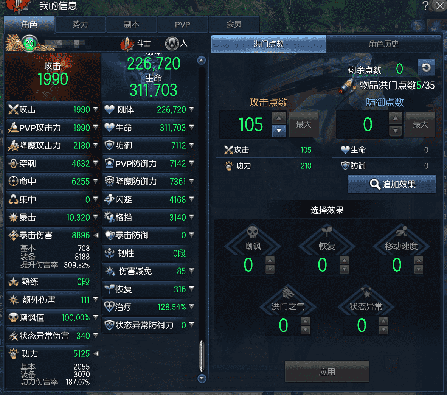Decrease 攻击点数 with the blue down arrow
This screenshot has height=395, width=447.
tap(279, 131)
